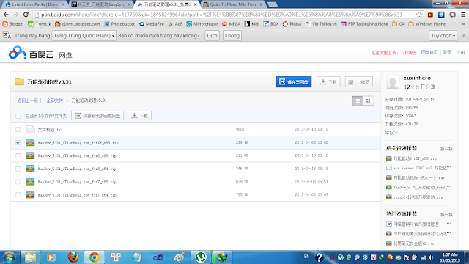Refresh the hot resources list

pyautogui.click(x=446, y=215)
